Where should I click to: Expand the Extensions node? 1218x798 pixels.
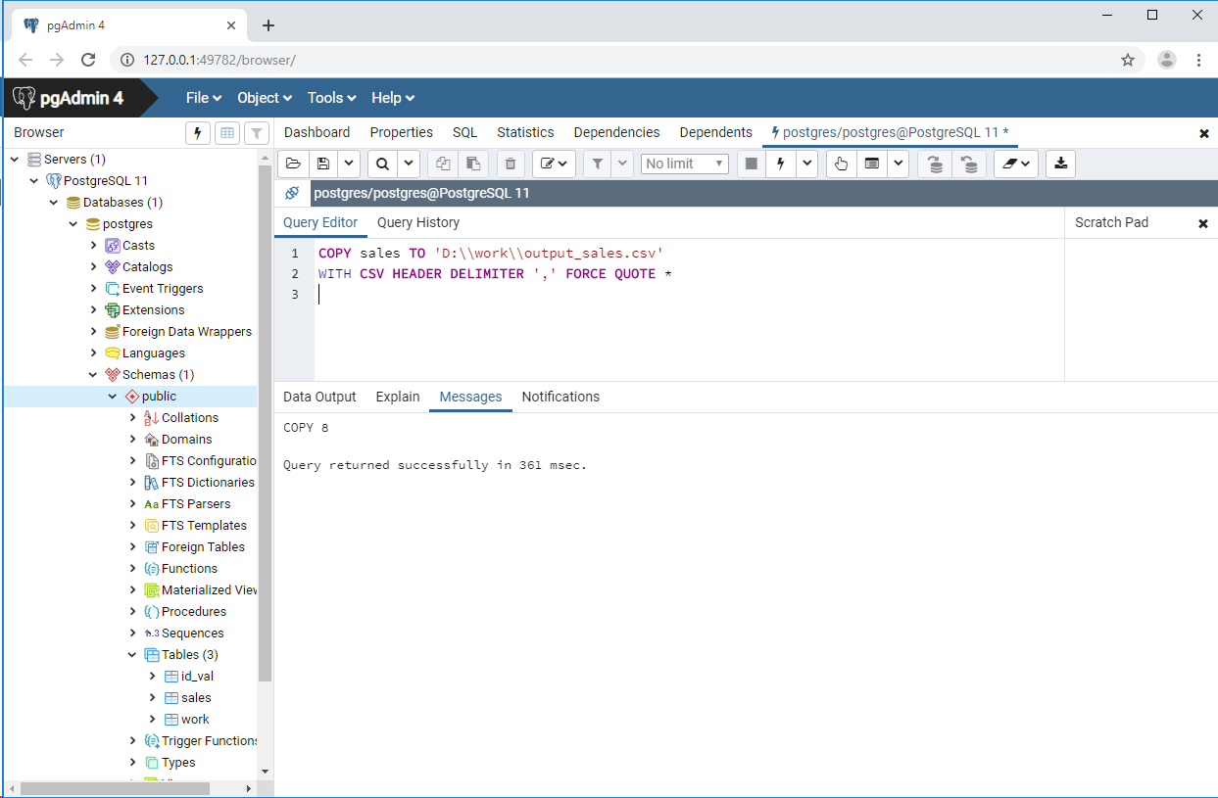(x=94, y=309)
